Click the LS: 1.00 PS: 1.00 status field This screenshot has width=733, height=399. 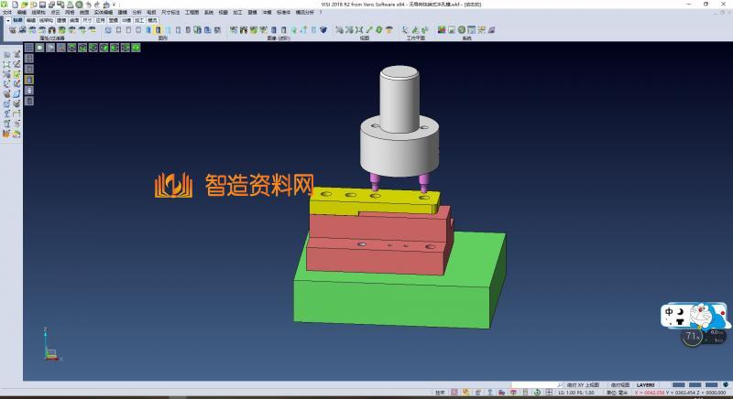[576, 393]
